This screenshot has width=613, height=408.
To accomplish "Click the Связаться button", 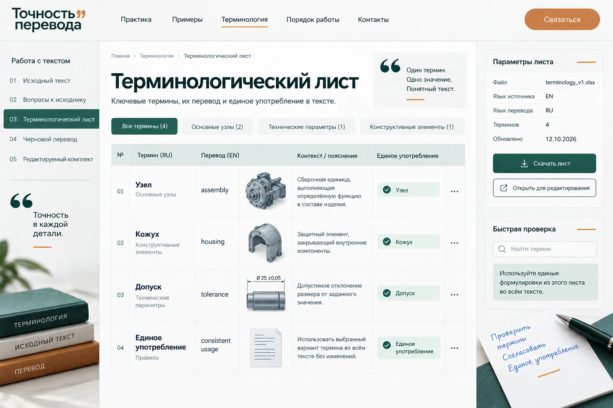I will pyautogui.click(x=562, y=20).
